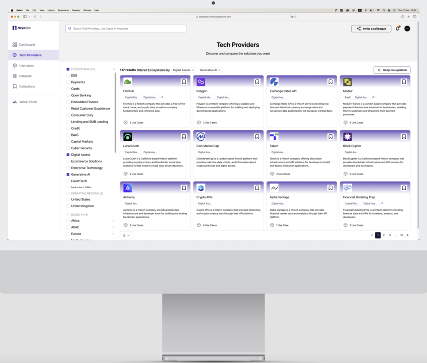This screenshot has height=363, width=427.
Task: Click the NayaOne logo
Action: click(x=21, y=28)
